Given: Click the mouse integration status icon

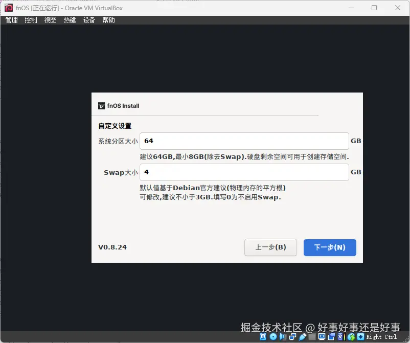Looking at the screenshot, I should tap(351, 337).
